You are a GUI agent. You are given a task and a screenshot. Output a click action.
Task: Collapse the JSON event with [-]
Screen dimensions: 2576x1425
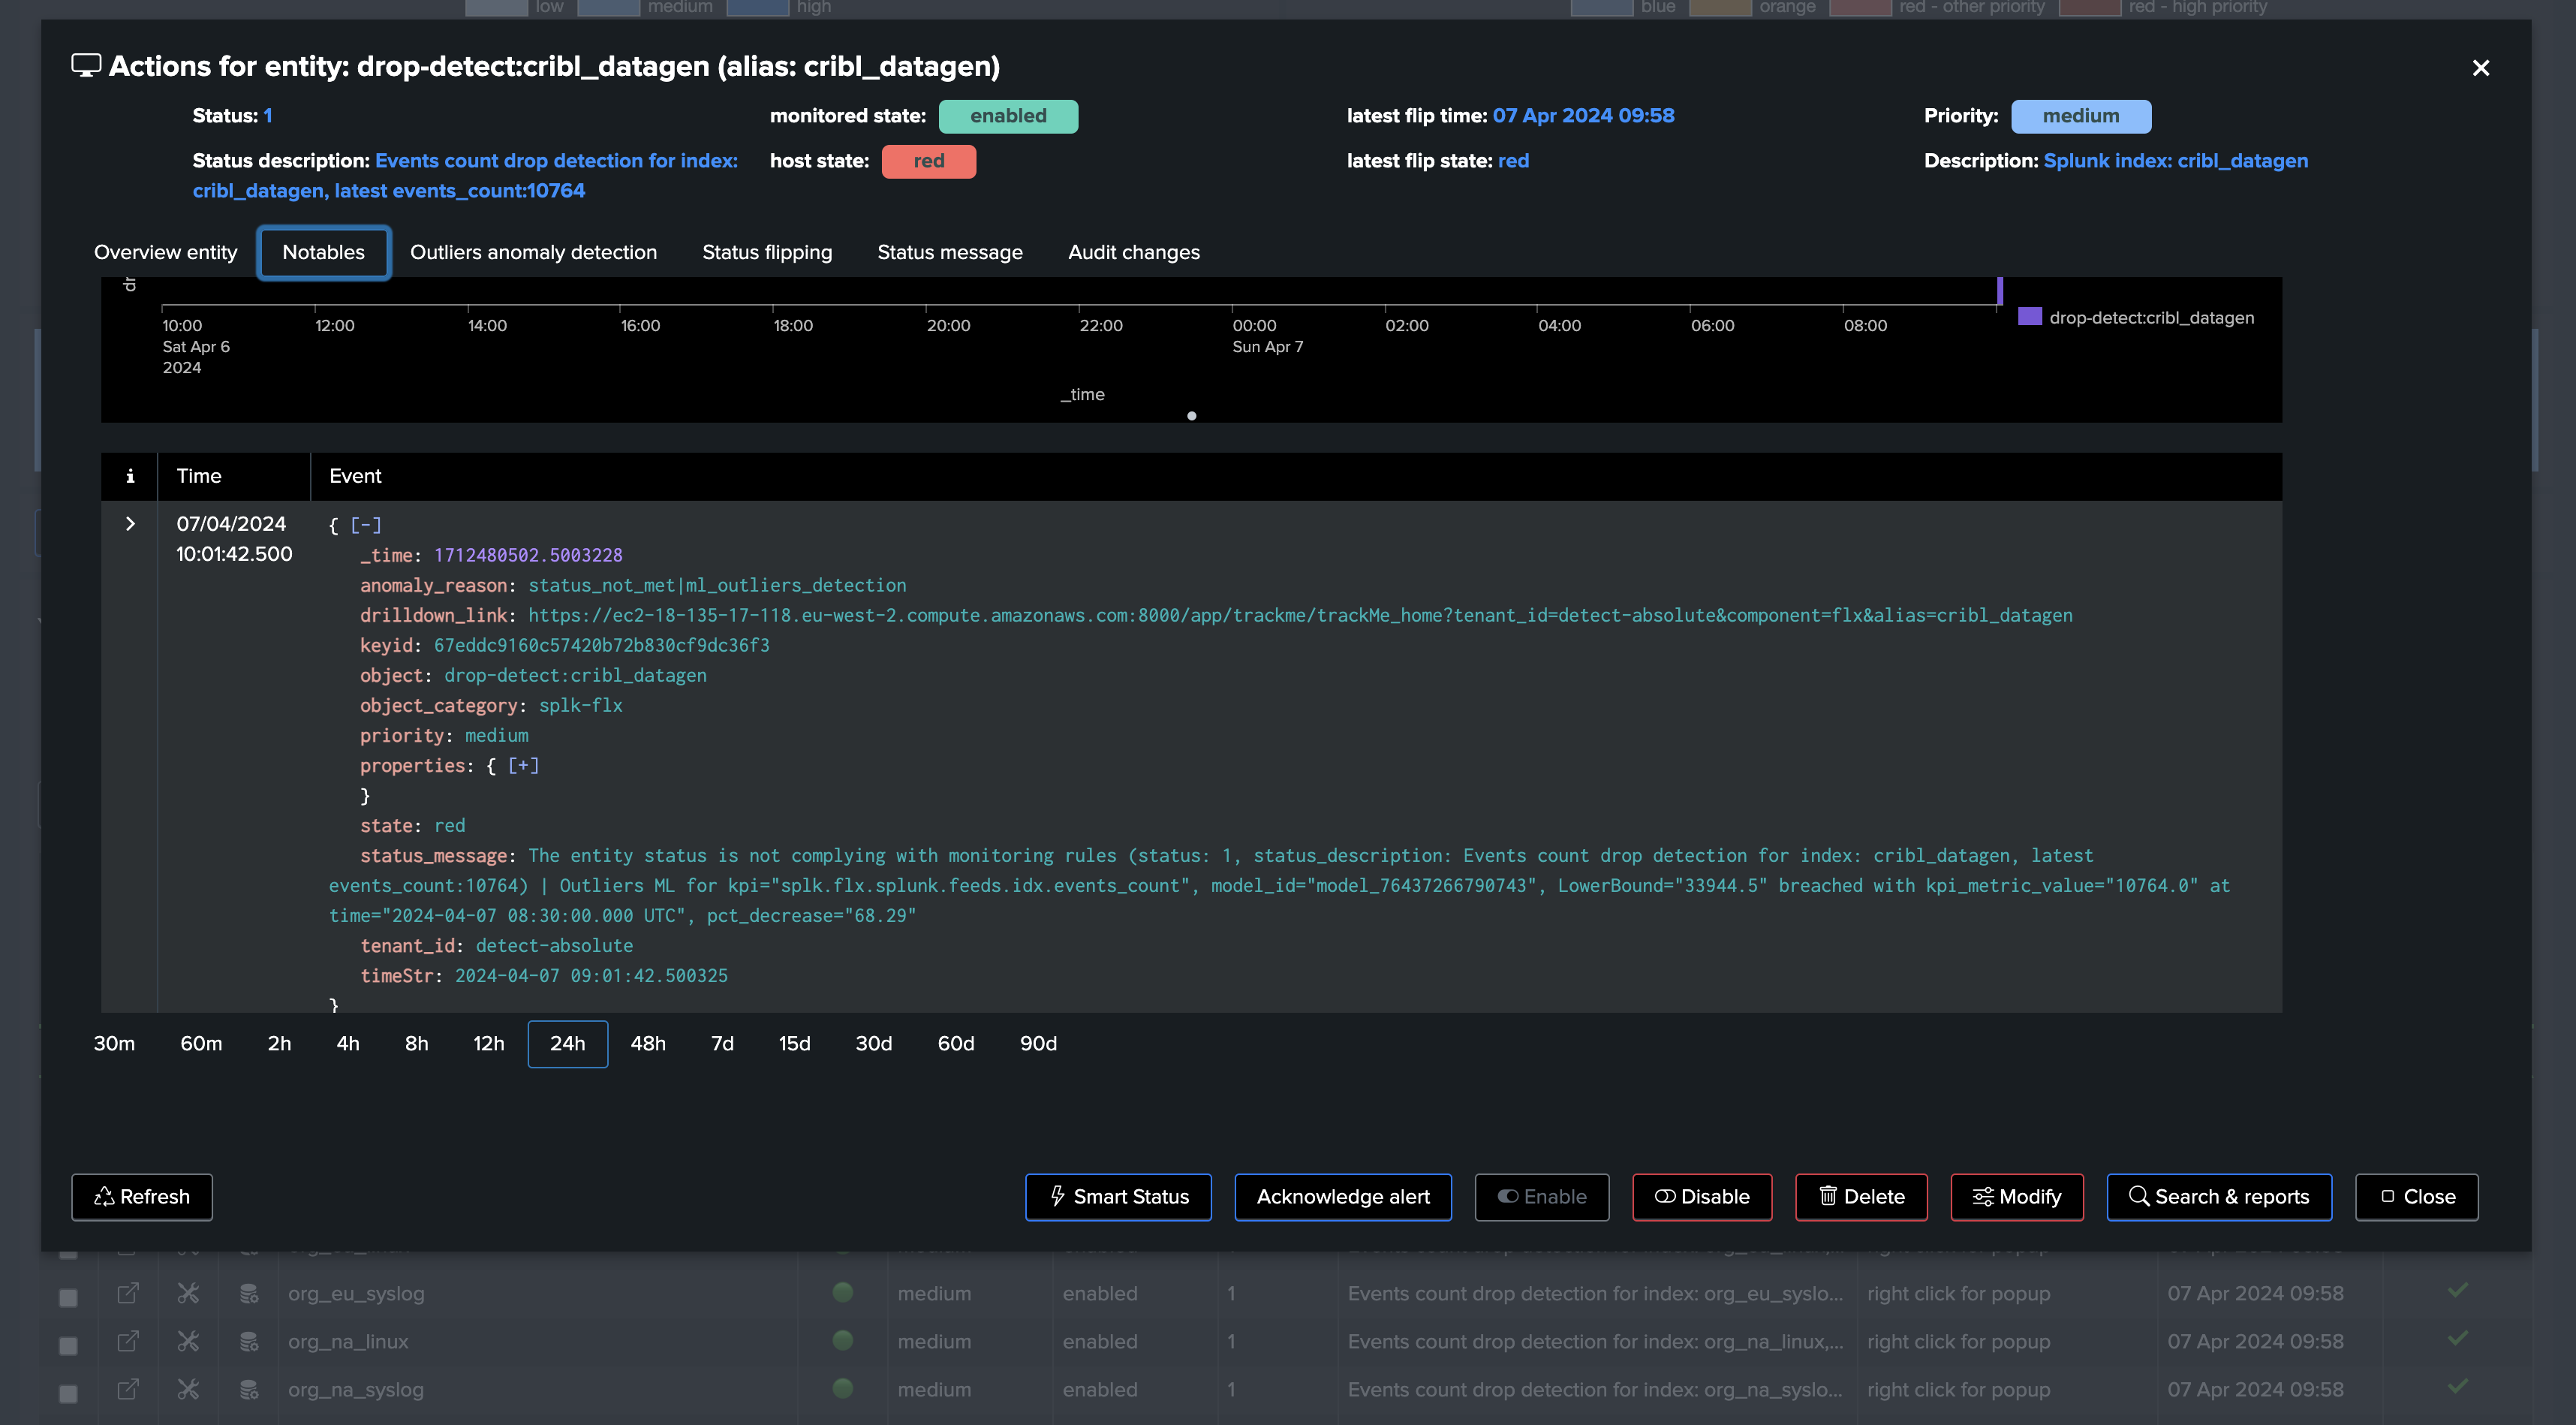(366, 524)
